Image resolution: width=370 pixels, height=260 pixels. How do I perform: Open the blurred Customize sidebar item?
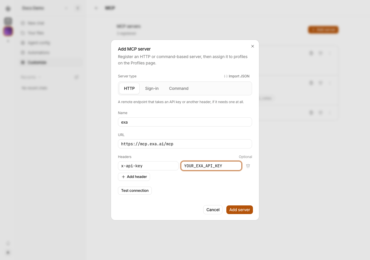coord(51,62)
